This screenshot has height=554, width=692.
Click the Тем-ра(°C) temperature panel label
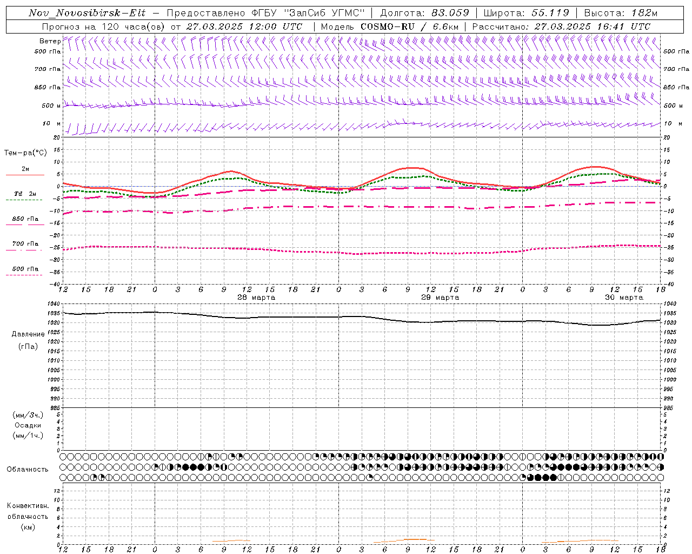[x=25, y=153]
